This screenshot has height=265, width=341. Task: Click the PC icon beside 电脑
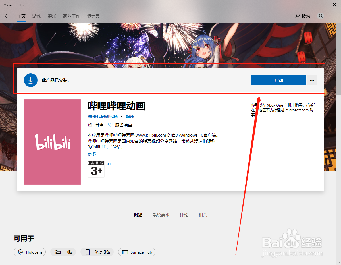pos(58,252)
